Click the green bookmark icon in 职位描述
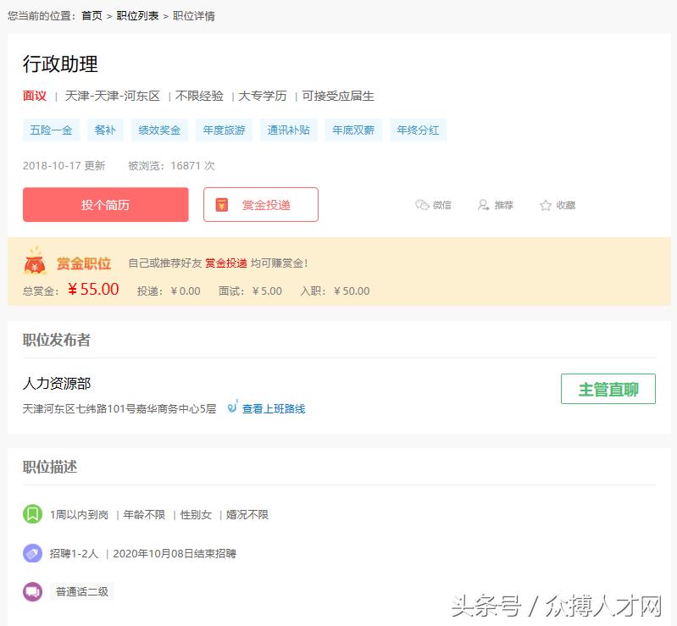Viewport: 677px width, 626px height. tap(32, 513)
